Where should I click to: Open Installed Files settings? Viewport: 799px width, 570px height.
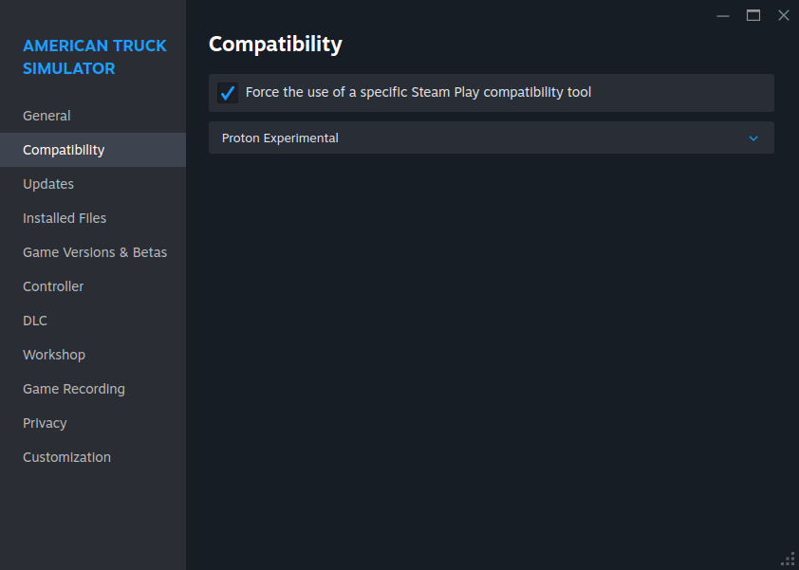[93, 218]
